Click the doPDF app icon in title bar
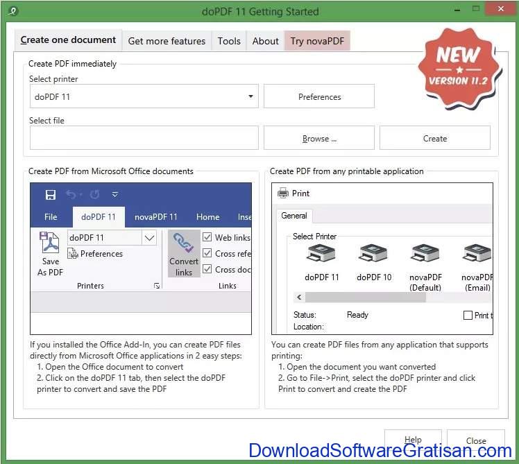 pos(13,12)
